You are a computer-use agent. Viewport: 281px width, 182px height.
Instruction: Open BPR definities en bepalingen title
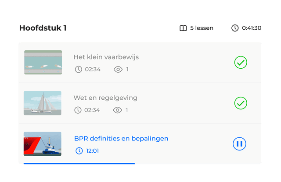(x=121, y=138)
